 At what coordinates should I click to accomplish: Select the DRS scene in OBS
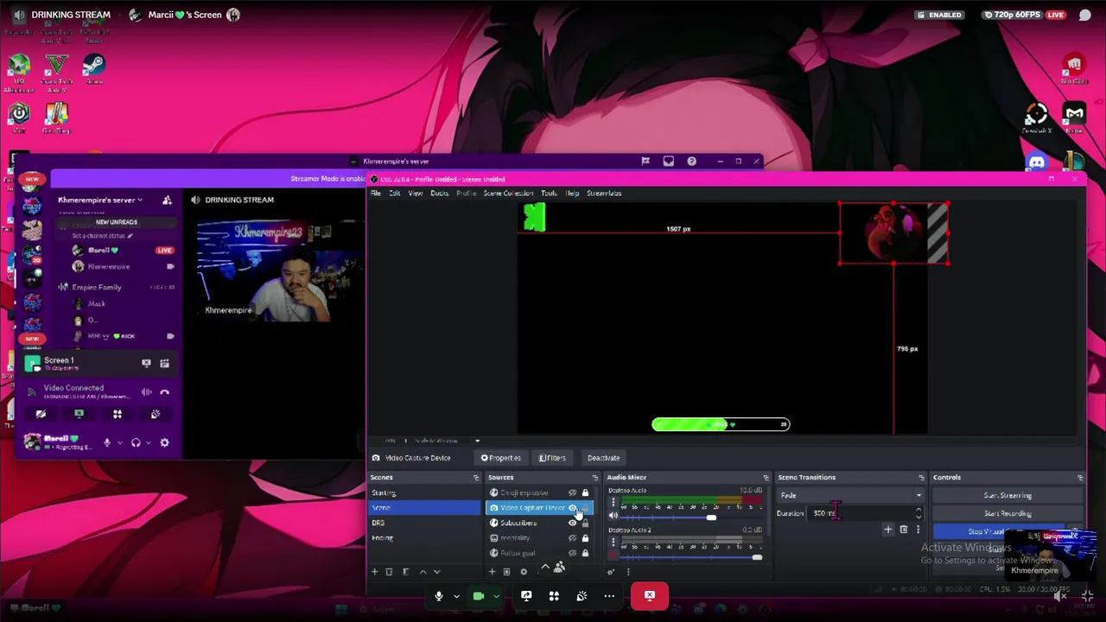click(x=424, y=523)
